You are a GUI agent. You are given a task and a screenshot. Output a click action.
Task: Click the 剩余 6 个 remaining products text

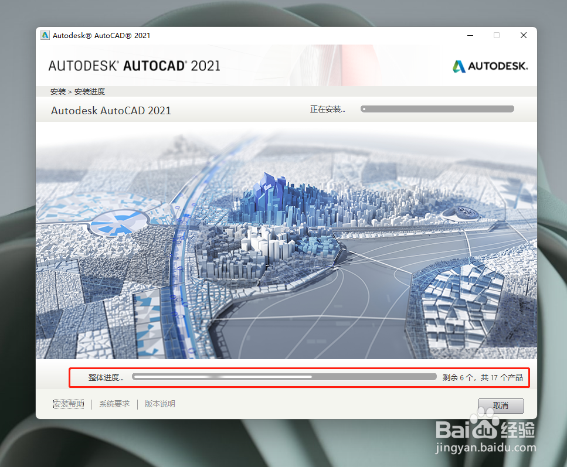483,377
